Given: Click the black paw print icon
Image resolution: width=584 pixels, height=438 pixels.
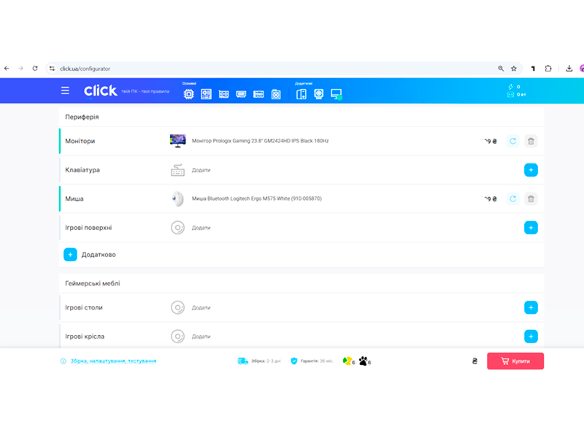Looking at the screenshot, I should 363,361.
